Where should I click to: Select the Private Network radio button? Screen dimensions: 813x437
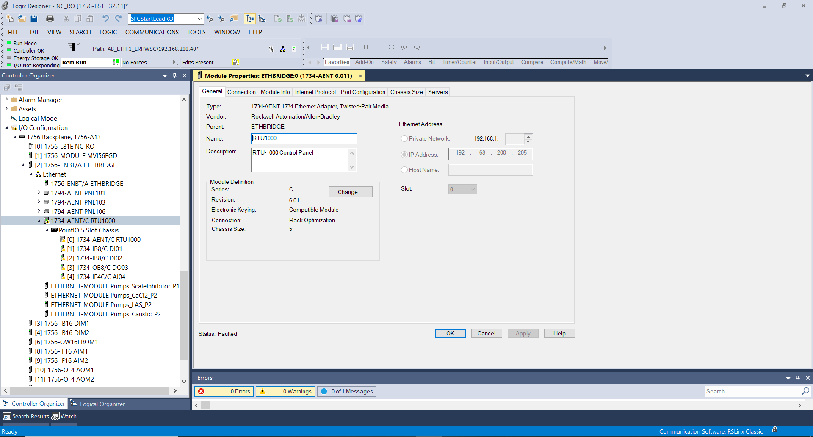(404, 138)
